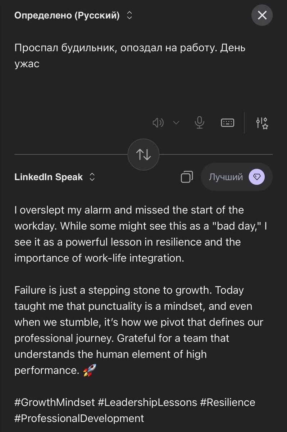Tap the purple diamond icon
Image resolution: width=287 pixels, height=432 pixels.
click(x=257, y=177)
